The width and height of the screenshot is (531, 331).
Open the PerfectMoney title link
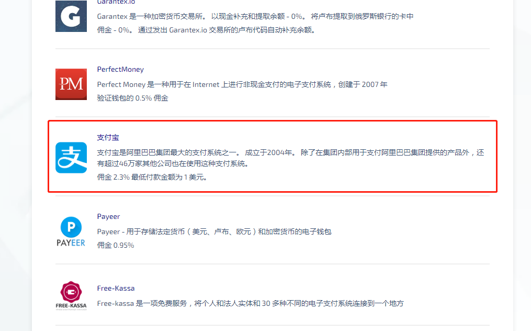click(120, 69)
